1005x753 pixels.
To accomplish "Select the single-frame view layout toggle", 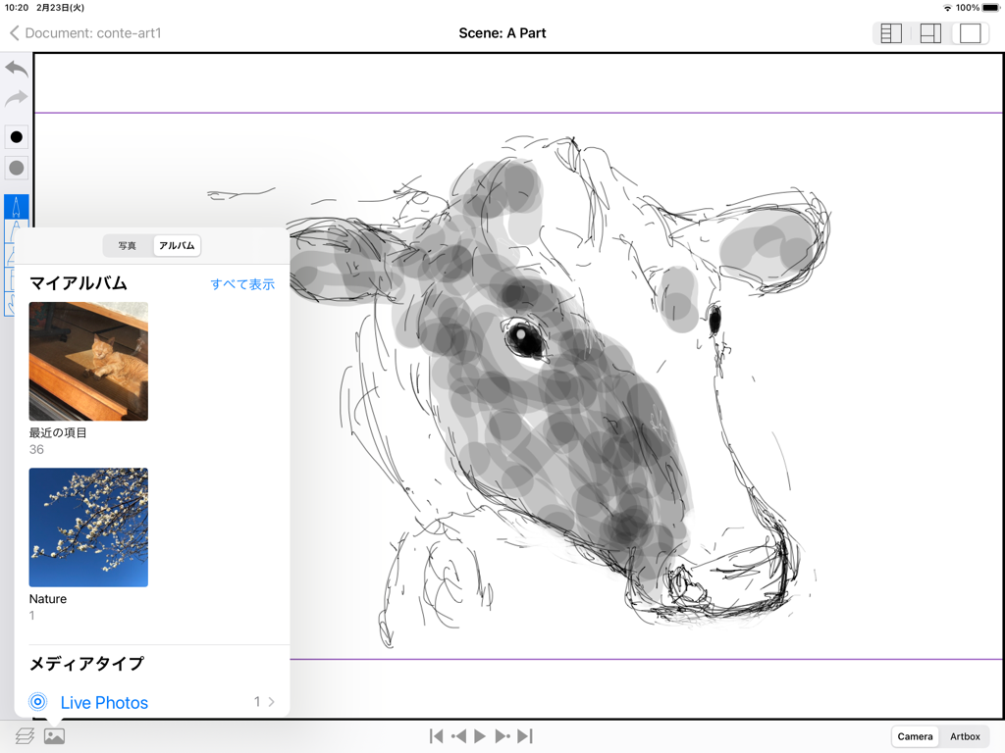I will [971, 32].
